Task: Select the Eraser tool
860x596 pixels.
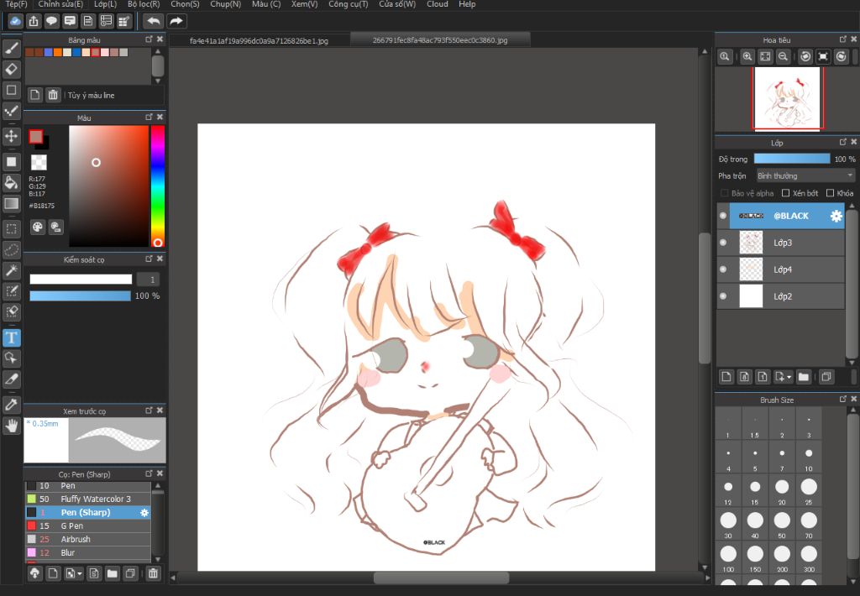Action: [12, 69]
